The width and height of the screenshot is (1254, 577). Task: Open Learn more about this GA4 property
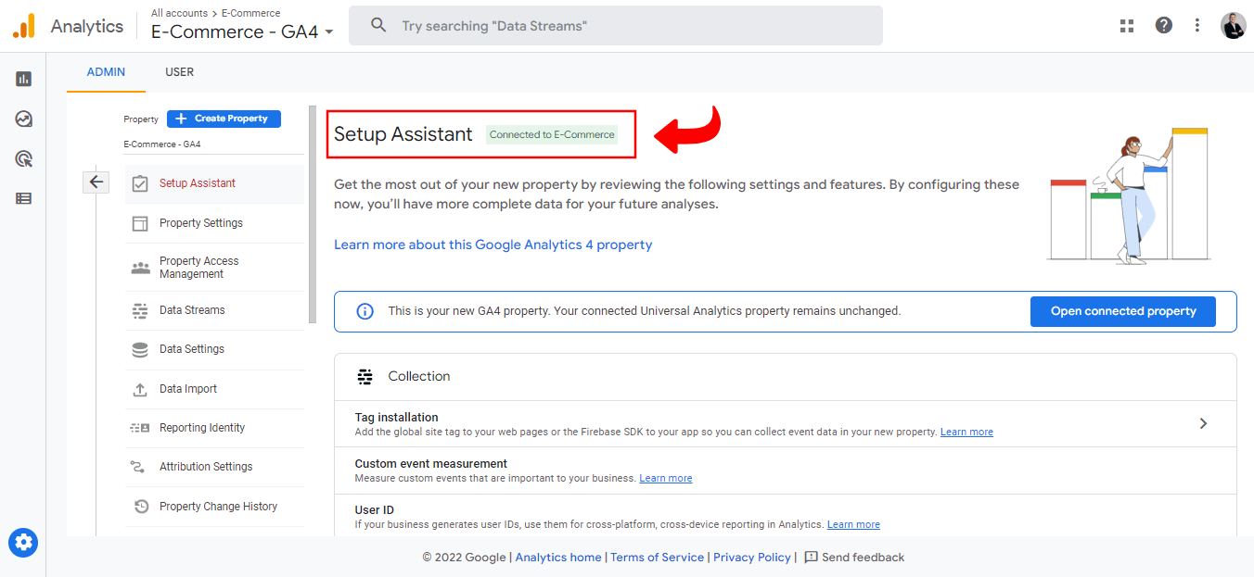(493, 244)
